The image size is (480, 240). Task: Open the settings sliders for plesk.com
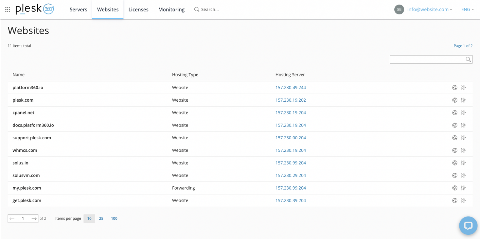pos(463,100)
